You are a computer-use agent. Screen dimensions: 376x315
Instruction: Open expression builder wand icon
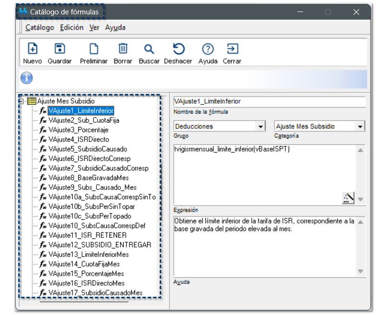pos(348,198)
